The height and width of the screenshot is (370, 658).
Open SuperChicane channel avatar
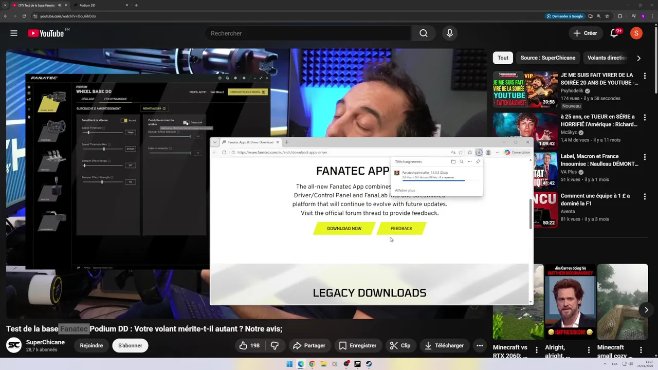pos(14,345)
